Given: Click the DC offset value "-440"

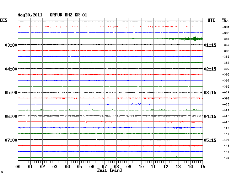Looking at the screenshot, I should 226,134.
